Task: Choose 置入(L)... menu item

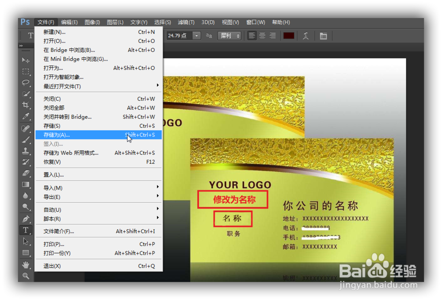Action: (x=99, y=175)
